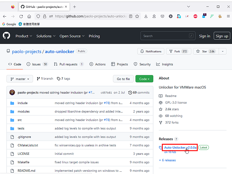Image resolution: width=232 pixels, height=174 pixels.
Task: Bookmark this page with the star icon
Action: (137, 16)
